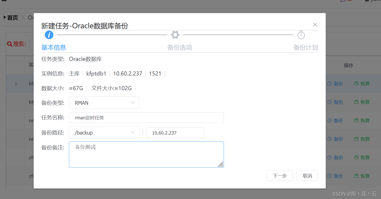The height and width of the screenshot is (199, 381).
Task: Click inside the 备份备注 textarea
Action: (146, 154)
